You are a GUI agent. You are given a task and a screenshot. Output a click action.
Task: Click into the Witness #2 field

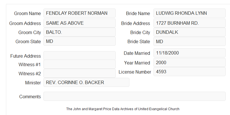pyautogui.click(x=79, y=73)
